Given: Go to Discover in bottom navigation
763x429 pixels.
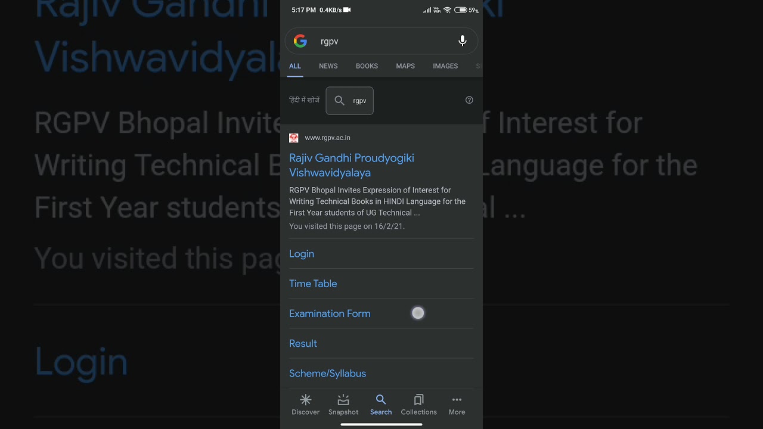Looking at the screenshot, I should pyautogui.click(x=305, y=405).
